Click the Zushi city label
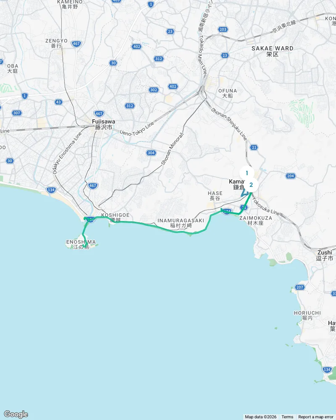The image size is (336, 420). click(325, 255)
